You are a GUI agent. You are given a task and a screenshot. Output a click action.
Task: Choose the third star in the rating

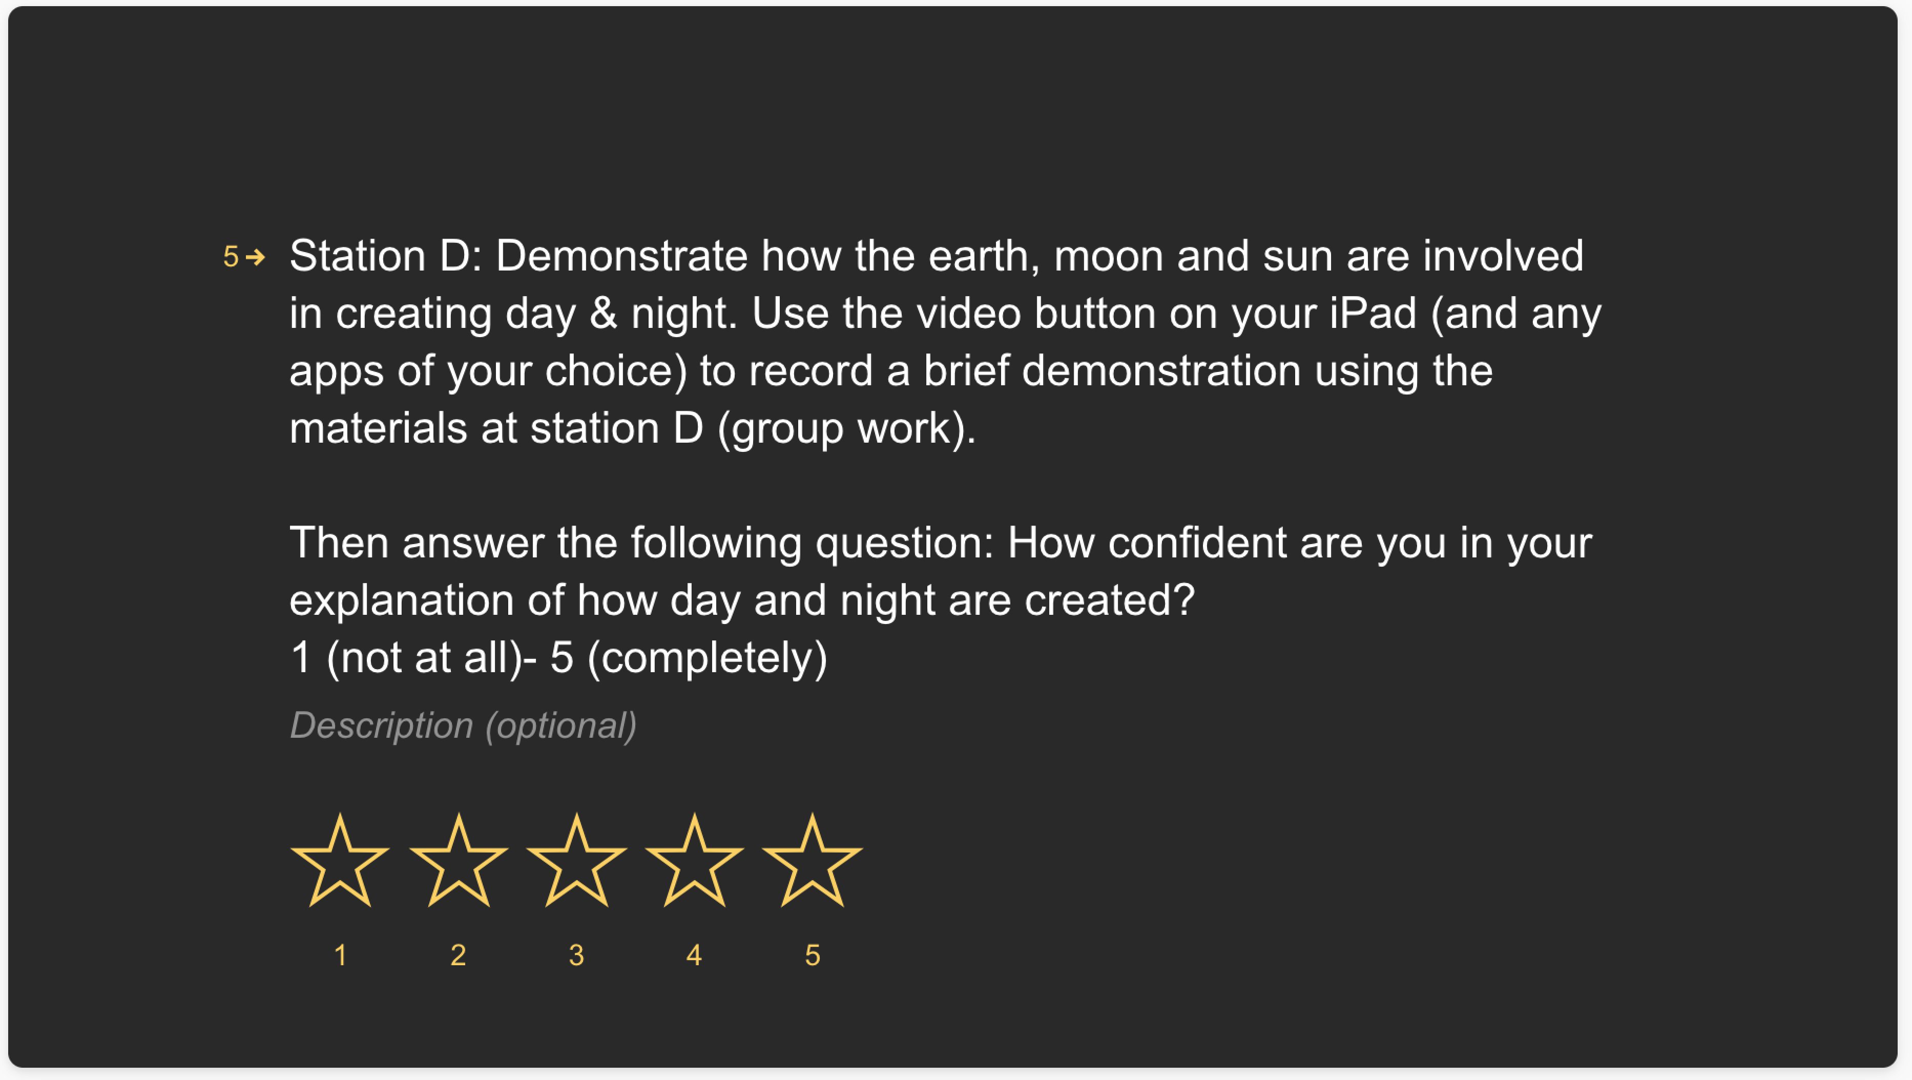(x=576, y=861)
